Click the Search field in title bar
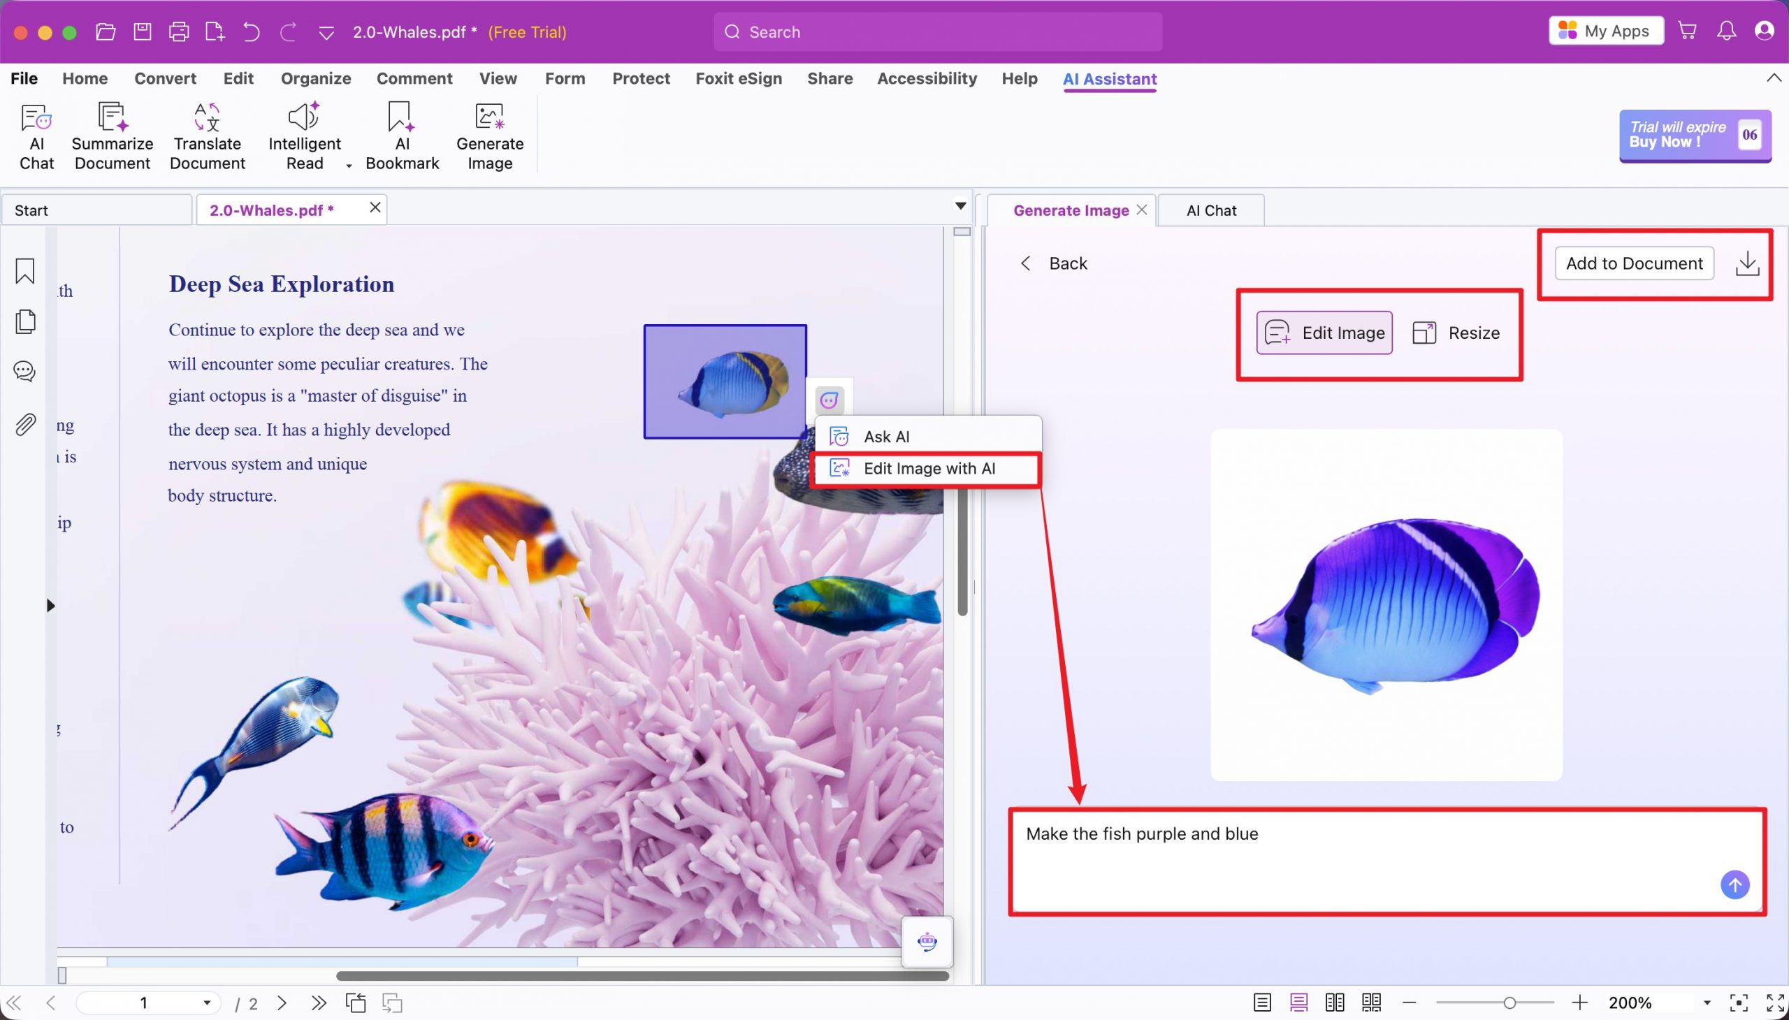1789x1020 pixels. [x=938, y=31]
